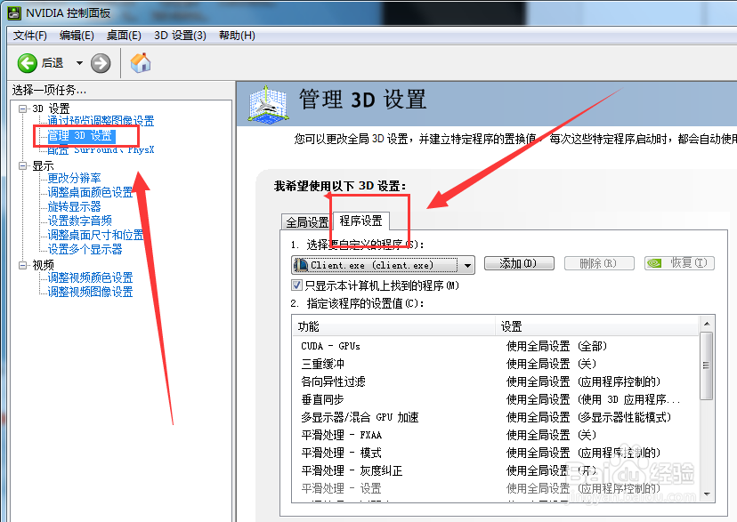The width and height of the screenshot is (737, 522).
Task: Click the 设置 column header
Action: pyautogui.click(x=597, y=326)
